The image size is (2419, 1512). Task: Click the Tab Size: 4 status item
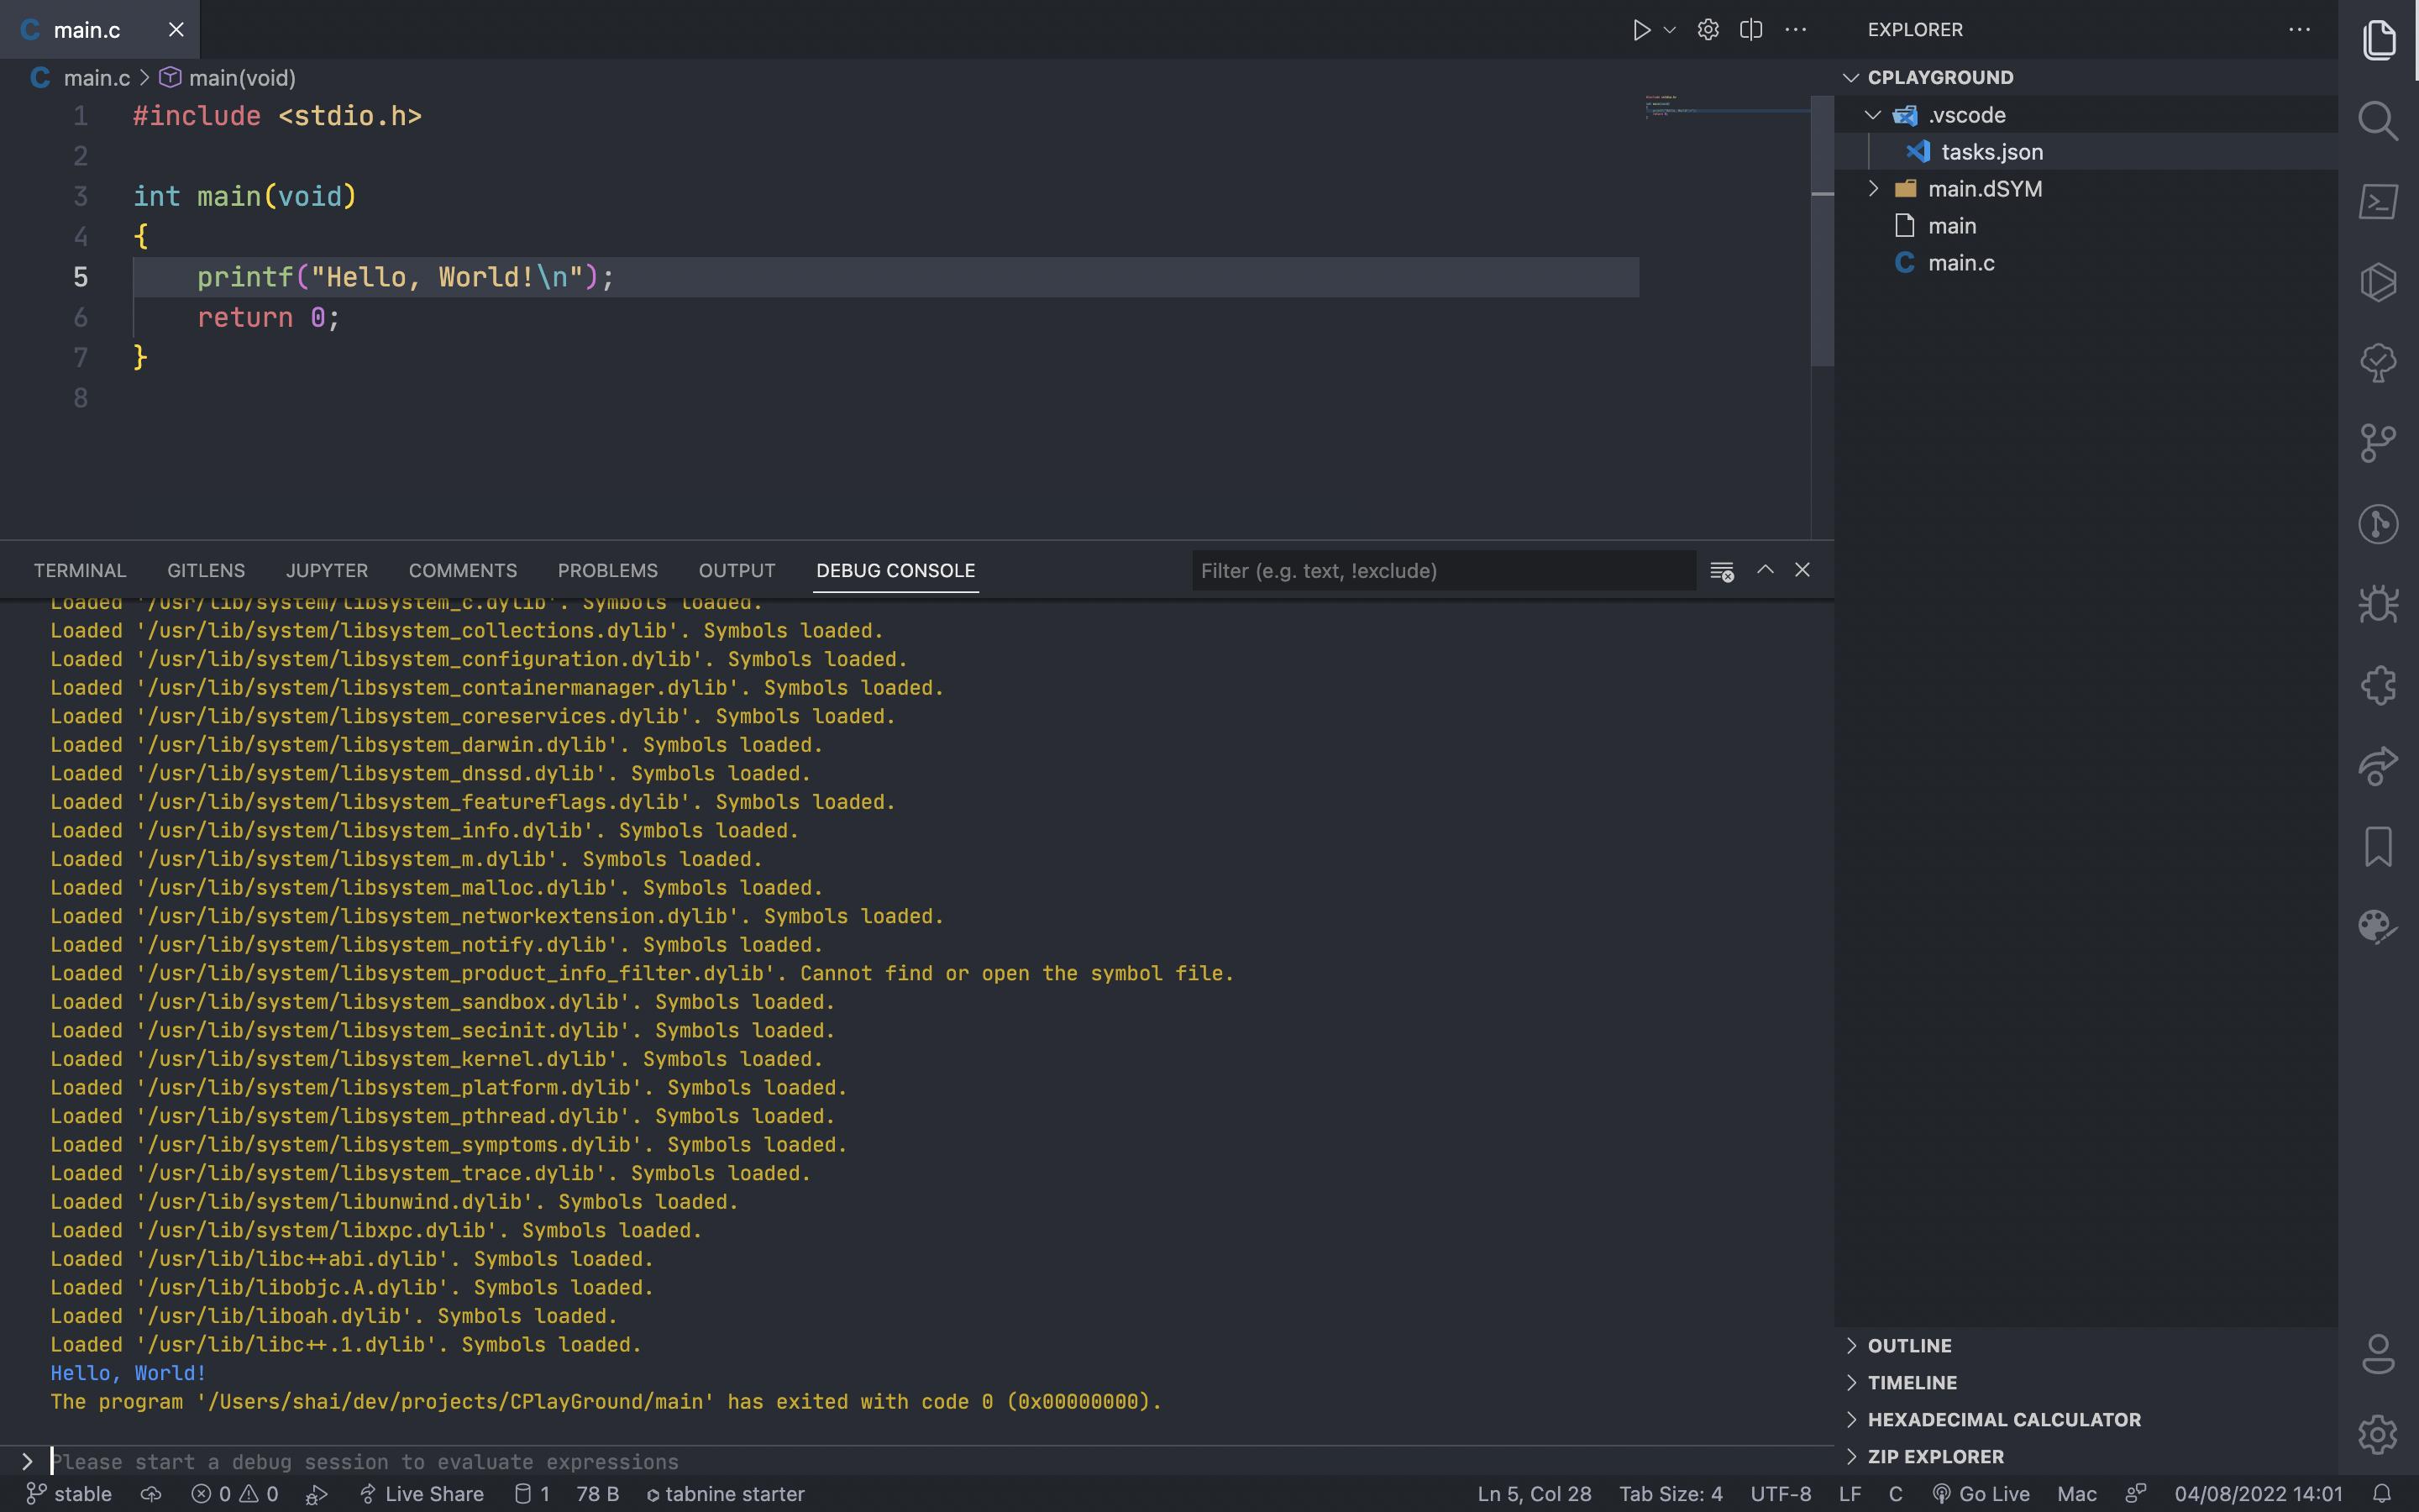pyautogui.click(x=1671, y=1494)
